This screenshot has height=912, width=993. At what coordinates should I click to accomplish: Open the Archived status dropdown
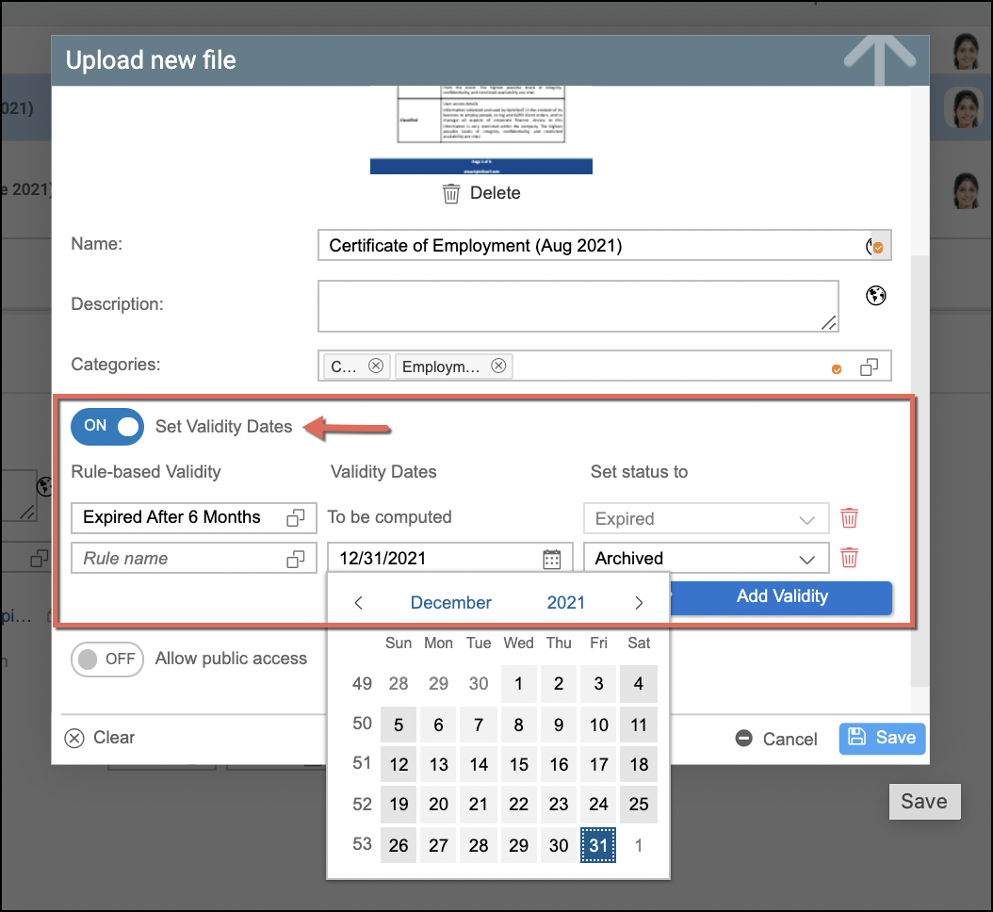[706, 559]
